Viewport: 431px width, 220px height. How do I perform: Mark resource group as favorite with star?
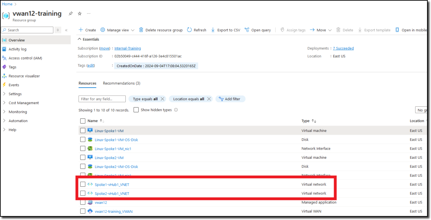(80, 14)
